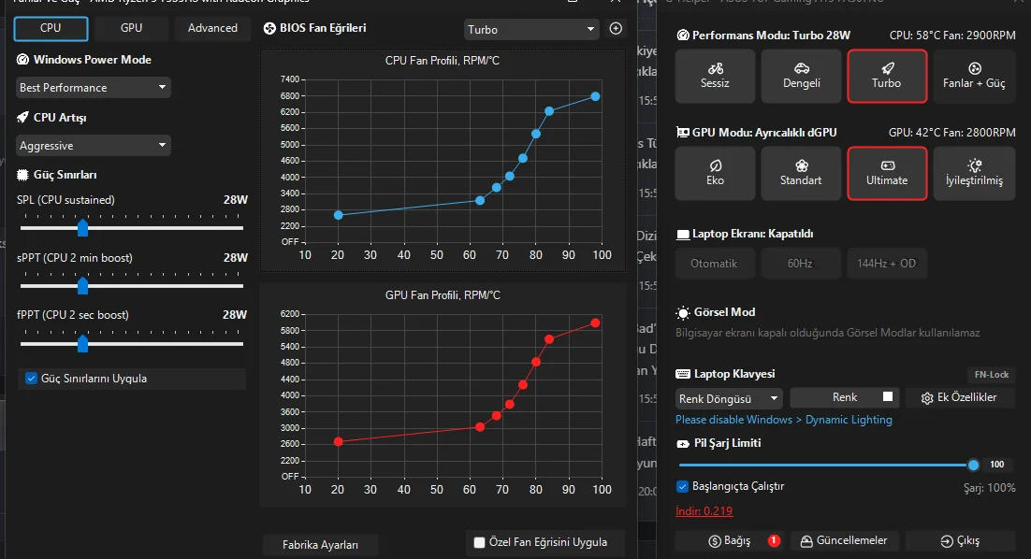Click the 100 charge limit value box

[x=997, y=465]
